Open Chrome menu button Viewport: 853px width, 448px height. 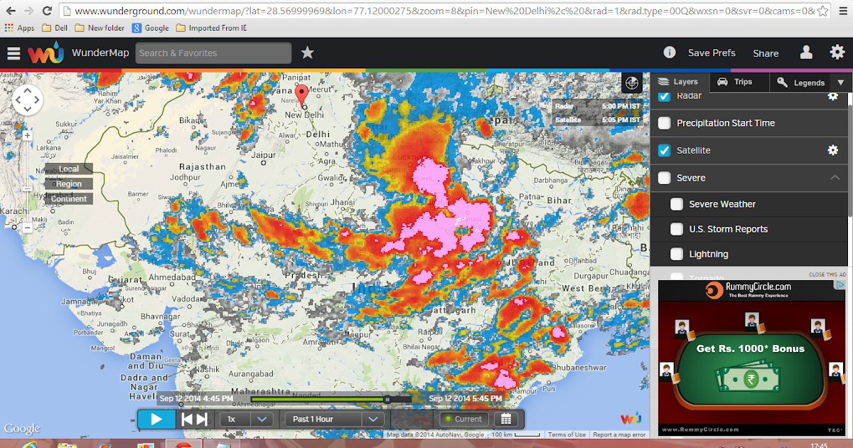[842, 11]
